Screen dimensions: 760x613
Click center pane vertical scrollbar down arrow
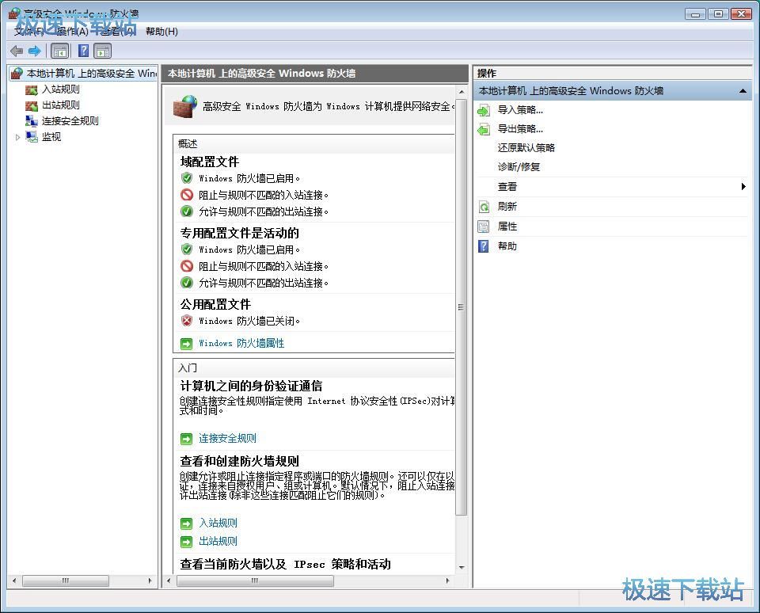pos(462,567)
